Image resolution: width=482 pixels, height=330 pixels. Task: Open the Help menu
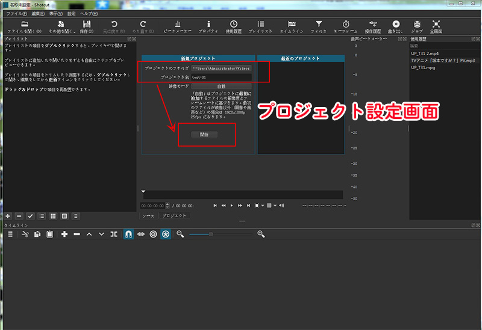tap(89, 14)
